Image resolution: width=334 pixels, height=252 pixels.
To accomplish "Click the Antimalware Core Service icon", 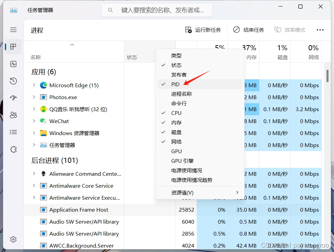I will [44, 186].
